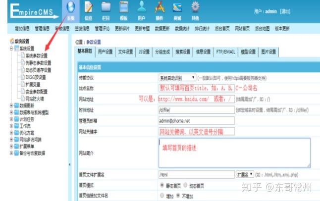Image resolution: width=320 pixels, height=201 pixels.
Task: Click the 网站关键字 input field
Action: 197,131
